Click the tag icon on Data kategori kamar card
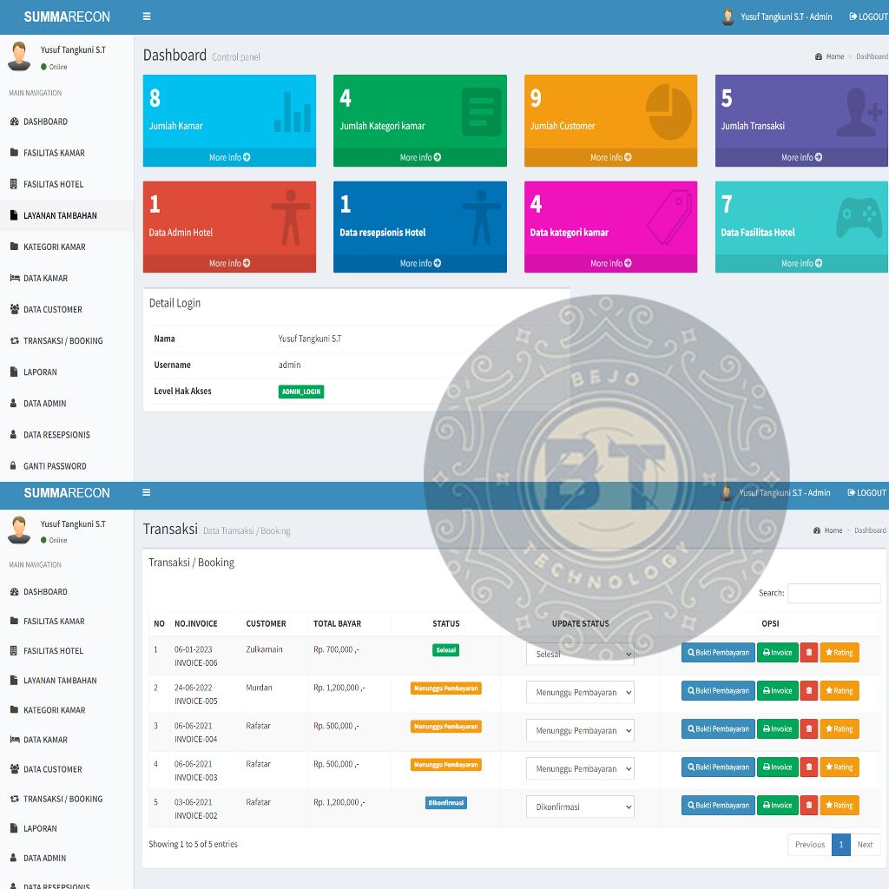 (x=668, y=218)
